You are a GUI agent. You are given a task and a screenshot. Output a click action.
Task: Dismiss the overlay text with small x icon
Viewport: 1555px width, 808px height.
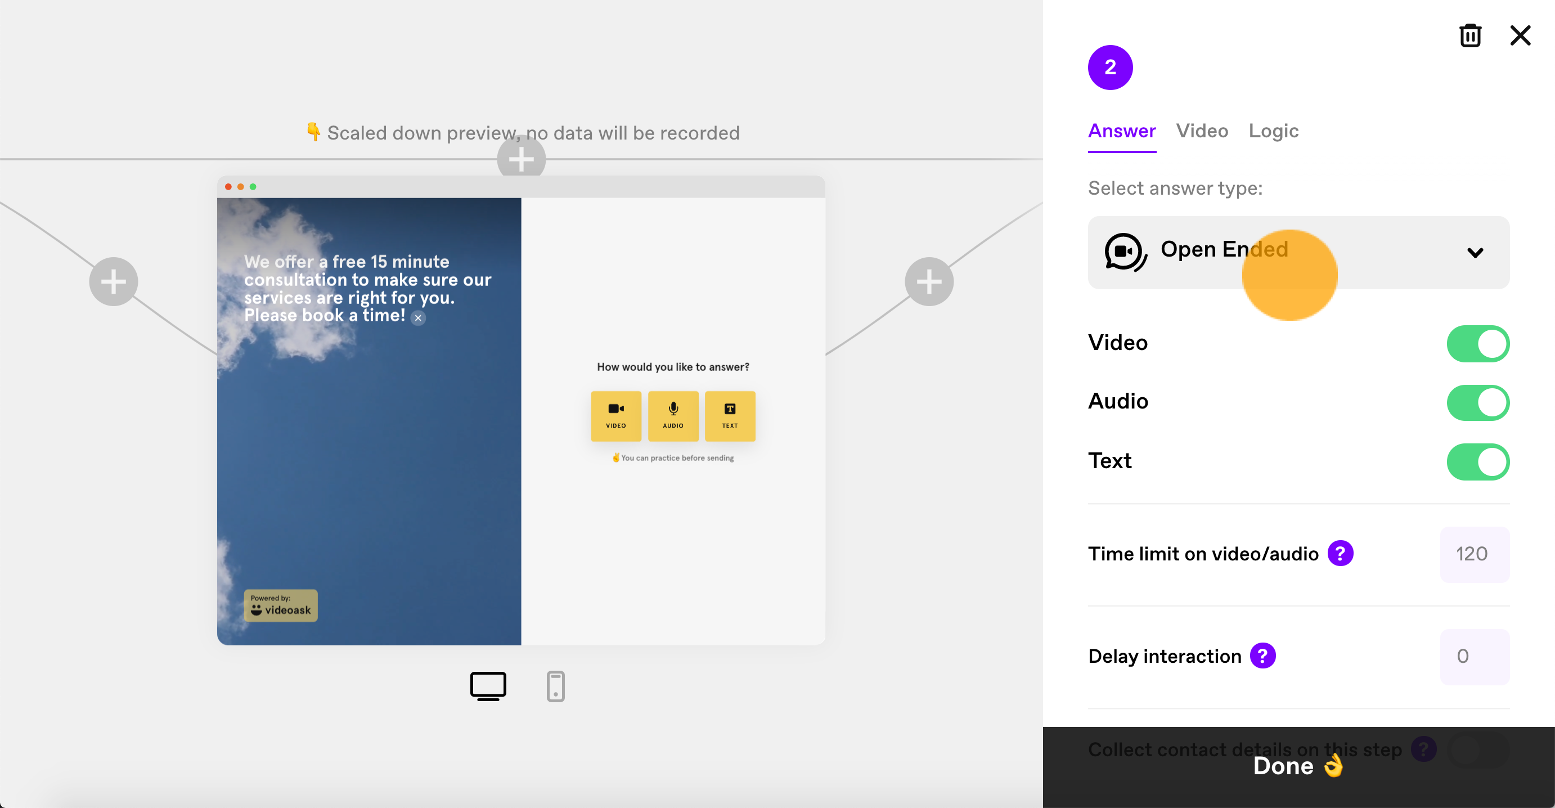419,318
